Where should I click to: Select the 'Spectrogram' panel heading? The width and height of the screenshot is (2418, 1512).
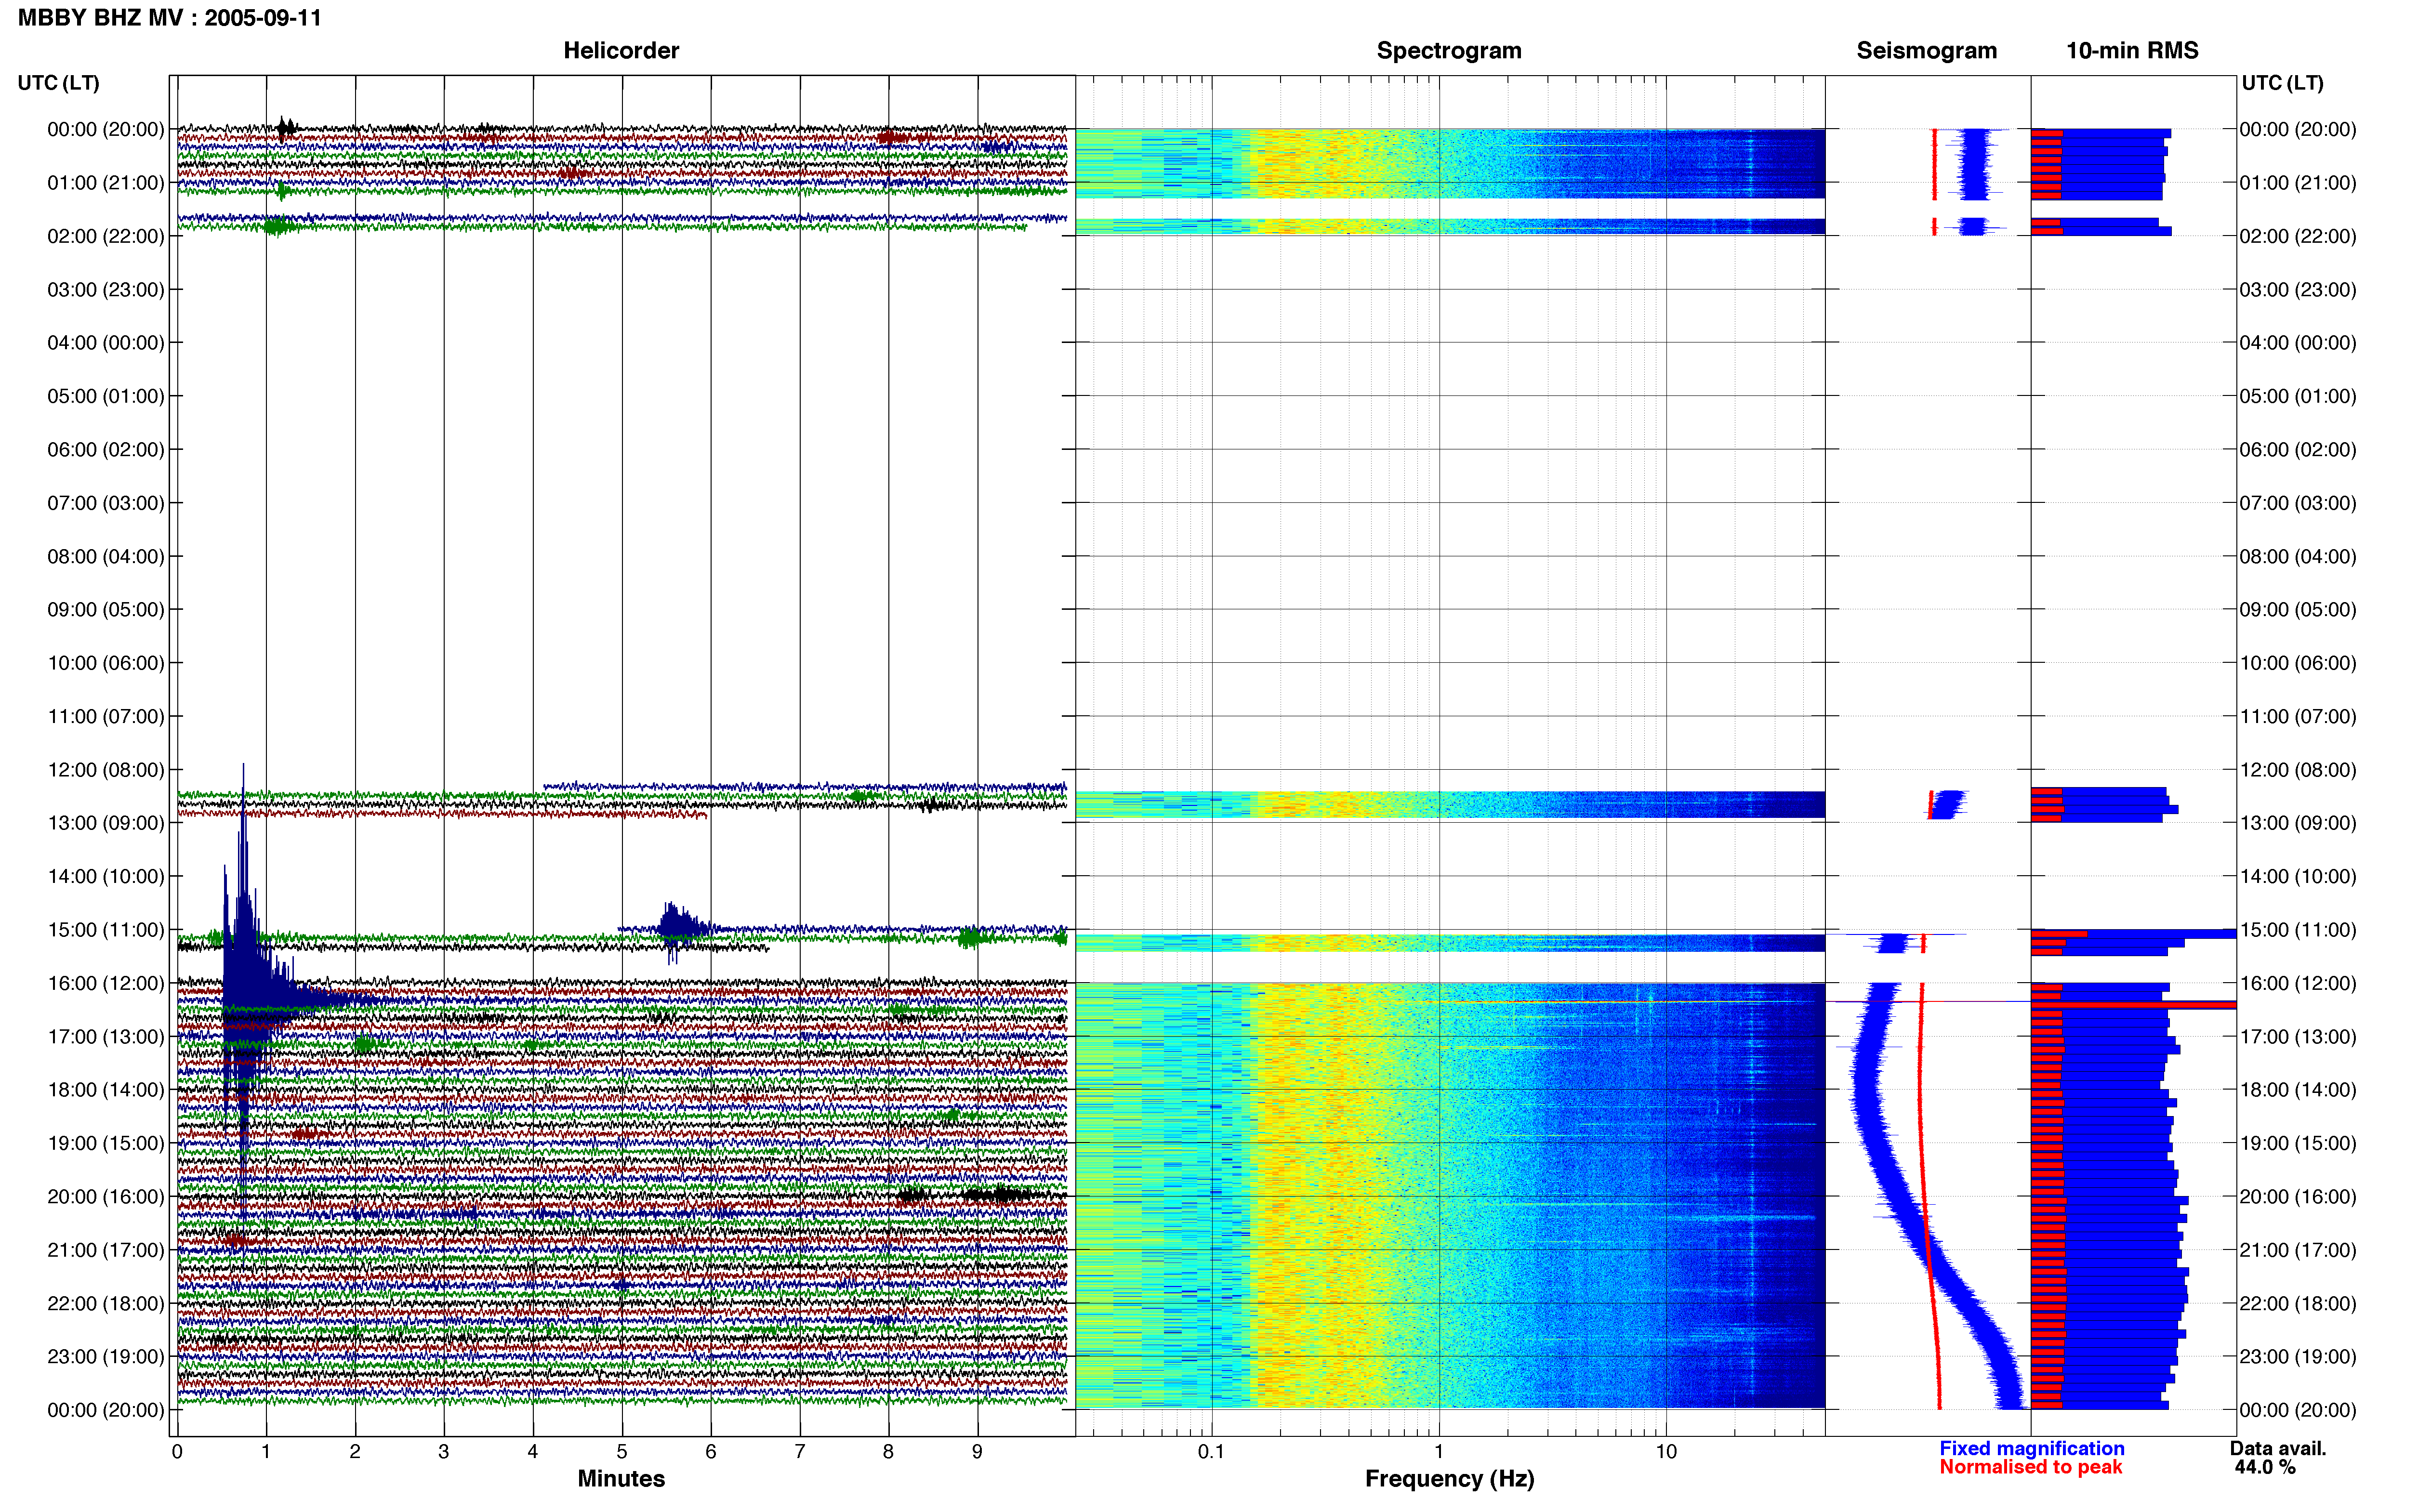tap(1449, 50)
